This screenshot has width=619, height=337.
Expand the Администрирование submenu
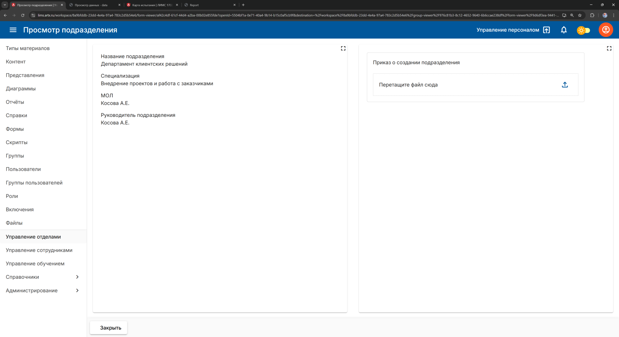tap(77, 291)
